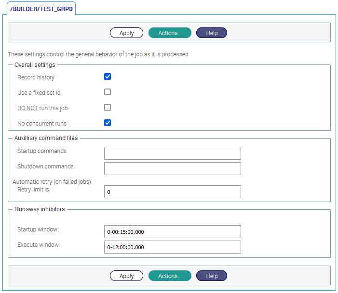
Task: Click the Execute window time field
Action: (x=172, y=247)
